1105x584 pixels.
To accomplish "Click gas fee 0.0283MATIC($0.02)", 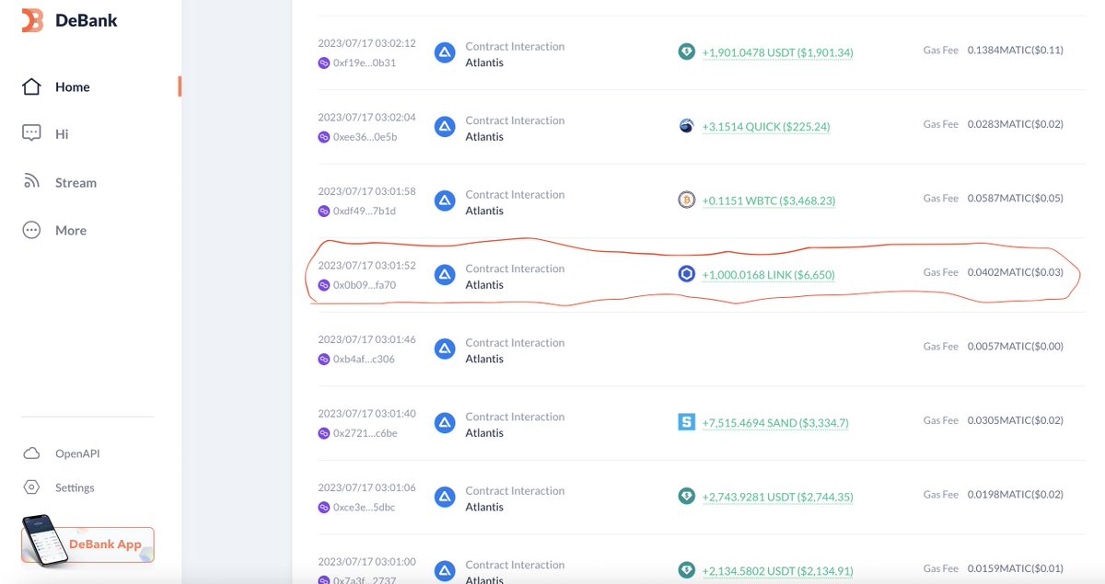I will click(1015, 124).
